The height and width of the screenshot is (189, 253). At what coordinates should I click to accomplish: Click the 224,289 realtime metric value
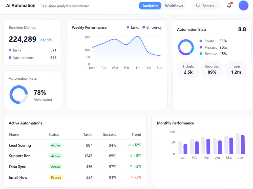click(23, 39)
